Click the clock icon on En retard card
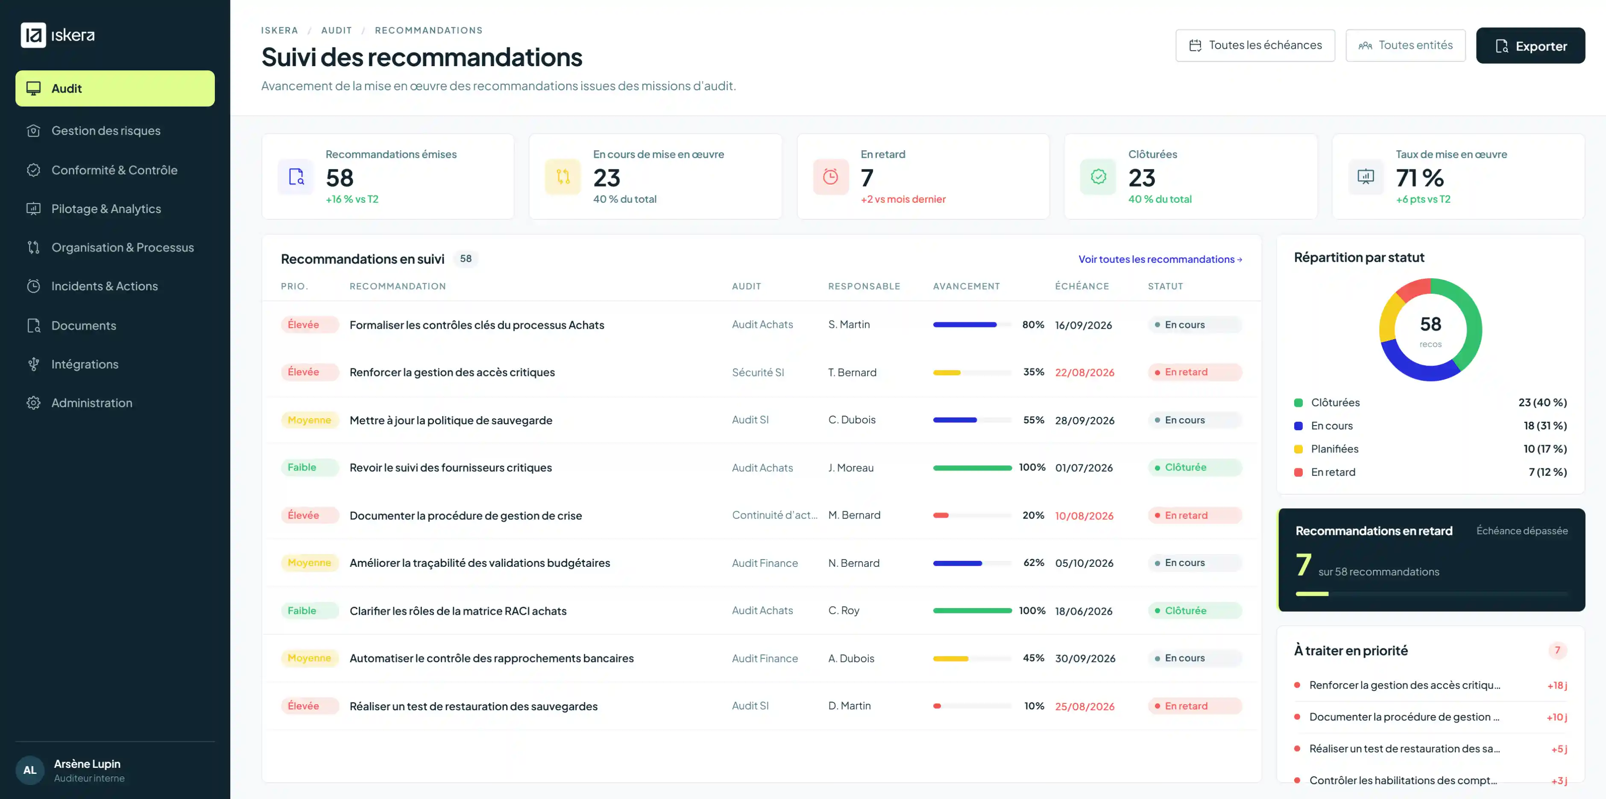The width and height of the screenshot is (1606, 799). point(830,177)
